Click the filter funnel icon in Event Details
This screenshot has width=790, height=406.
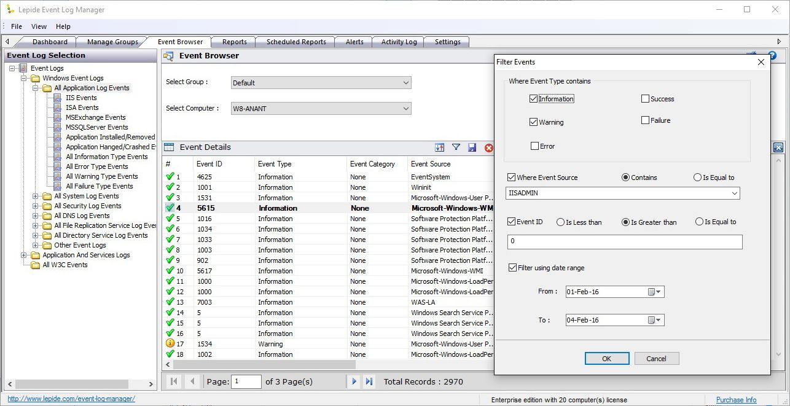pos(456,147)
